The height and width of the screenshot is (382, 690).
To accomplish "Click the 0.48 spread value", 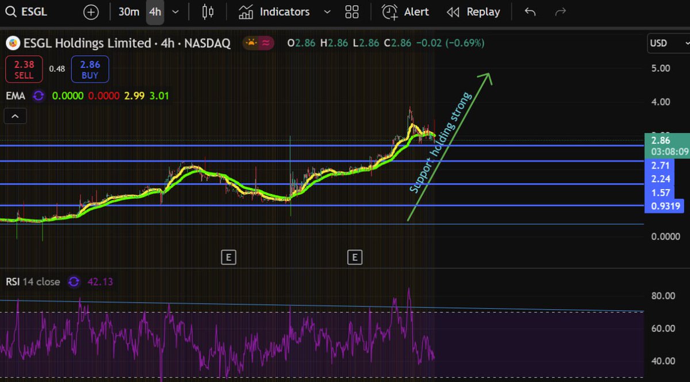I will [57, 68].
